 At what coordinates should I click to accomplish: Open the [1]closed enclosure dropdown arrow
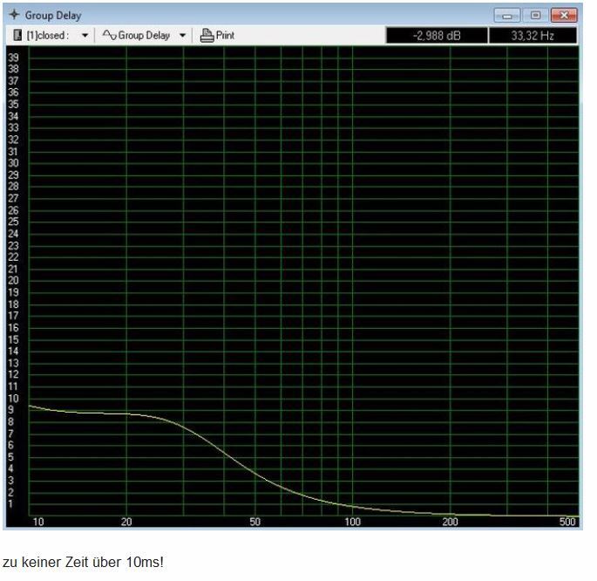tap(85, 36)
